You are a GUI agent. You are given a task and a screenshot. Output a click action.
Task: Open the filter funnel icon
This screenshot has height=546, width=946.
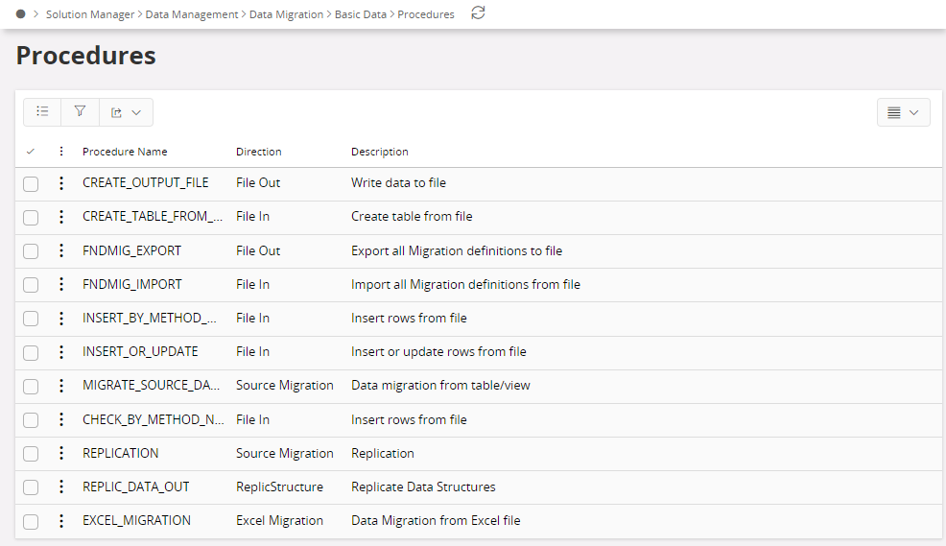click(x=80, y=111)
